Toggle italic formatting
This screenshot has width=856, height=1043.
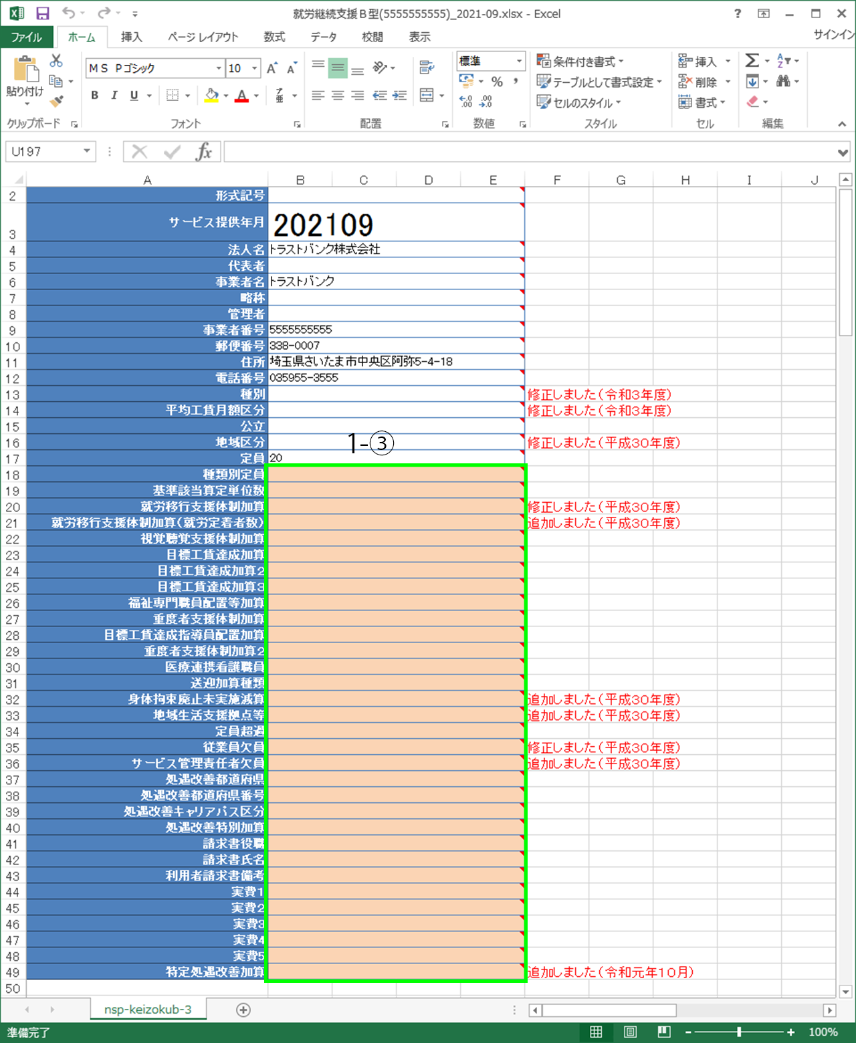pyautogui.click(x=113, y=95)
